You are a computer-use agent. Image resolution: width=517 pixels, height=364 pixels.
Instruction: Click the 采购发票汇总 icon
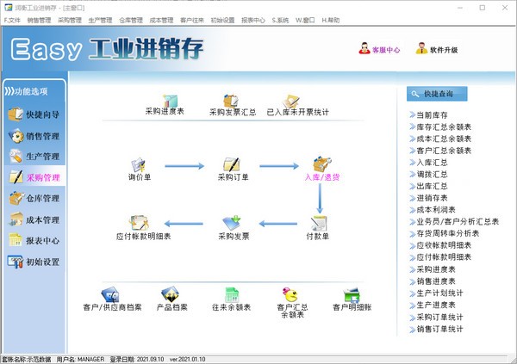tap(232, 102)
